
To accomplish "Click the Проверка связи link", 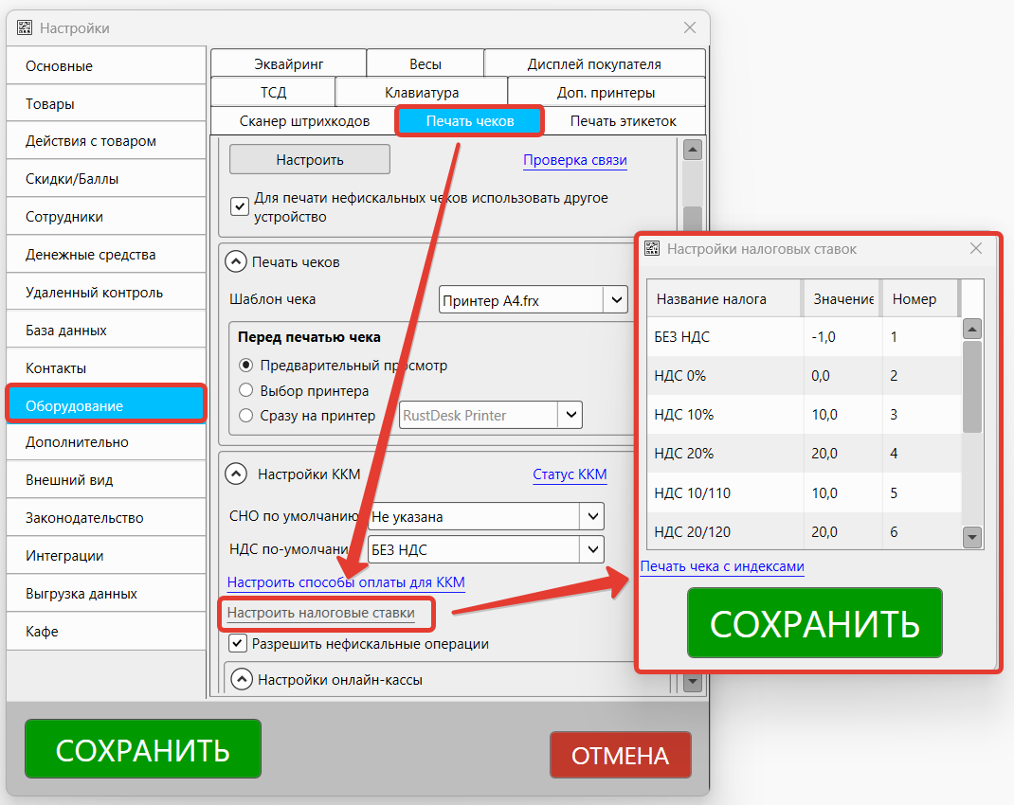I will tap(574, 160).
